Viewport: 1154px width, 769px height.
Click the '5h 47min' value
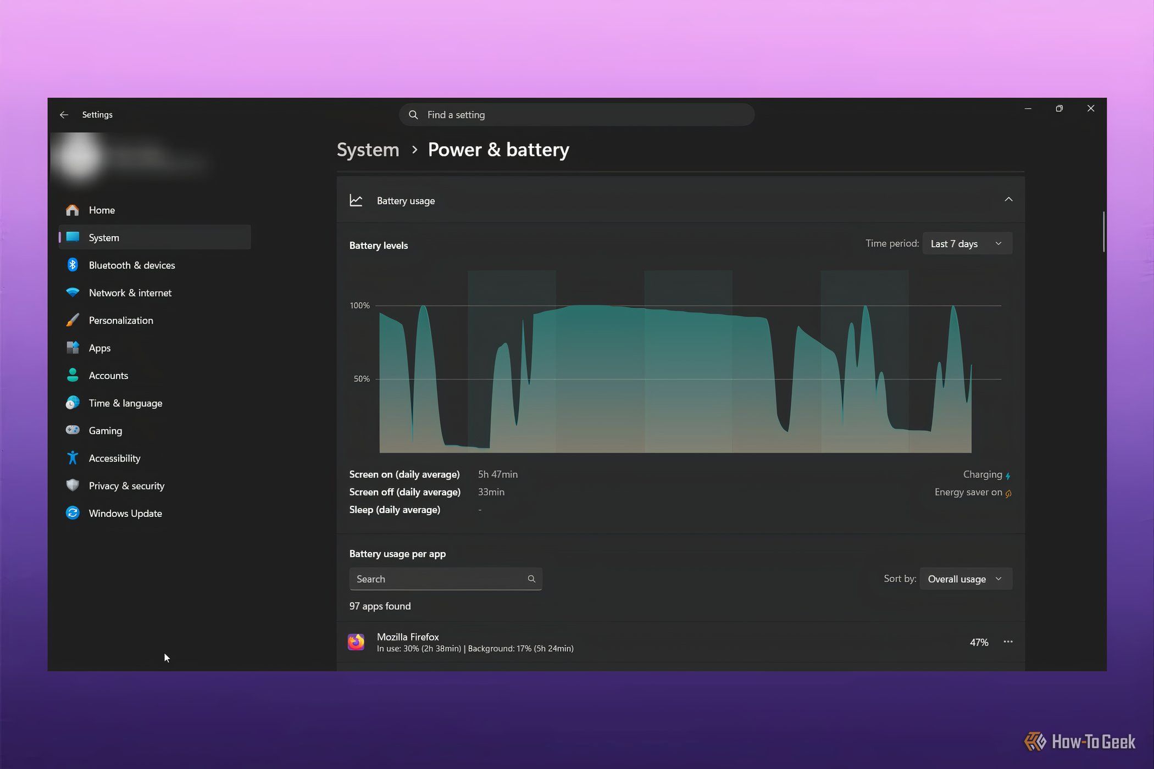pyautogui.click(x=497, y=474)
